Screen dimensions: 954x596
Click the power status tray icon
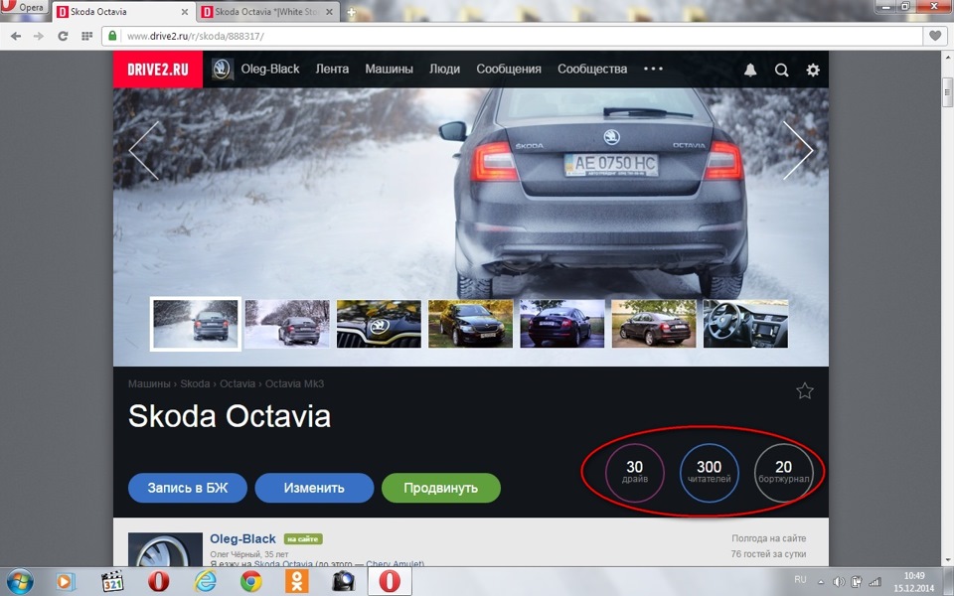tap(857, 582)
